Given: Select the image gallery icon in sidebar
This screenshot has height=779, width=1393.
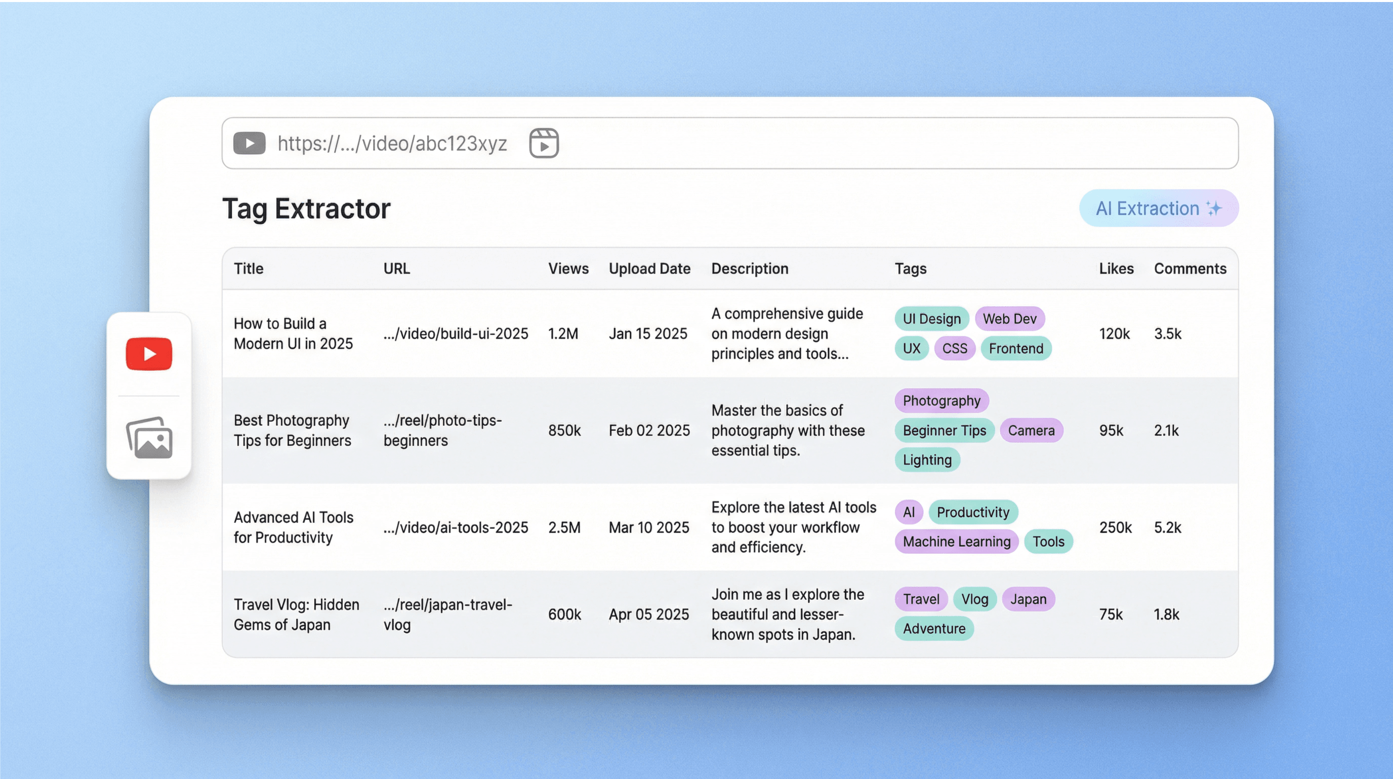Looking at the screenshot, I should (x=149, y=438).
